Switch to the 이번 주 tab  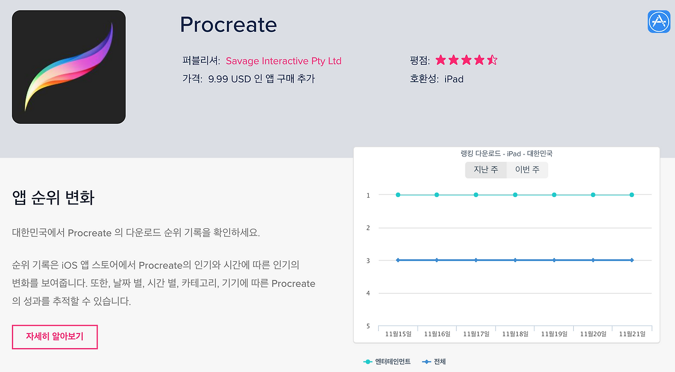point(527,170)
